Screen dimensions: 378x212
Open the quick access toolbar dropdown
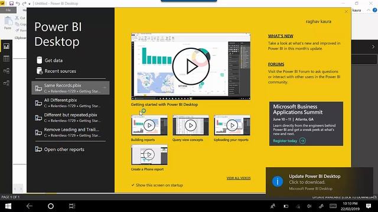[x=30, y=4]
